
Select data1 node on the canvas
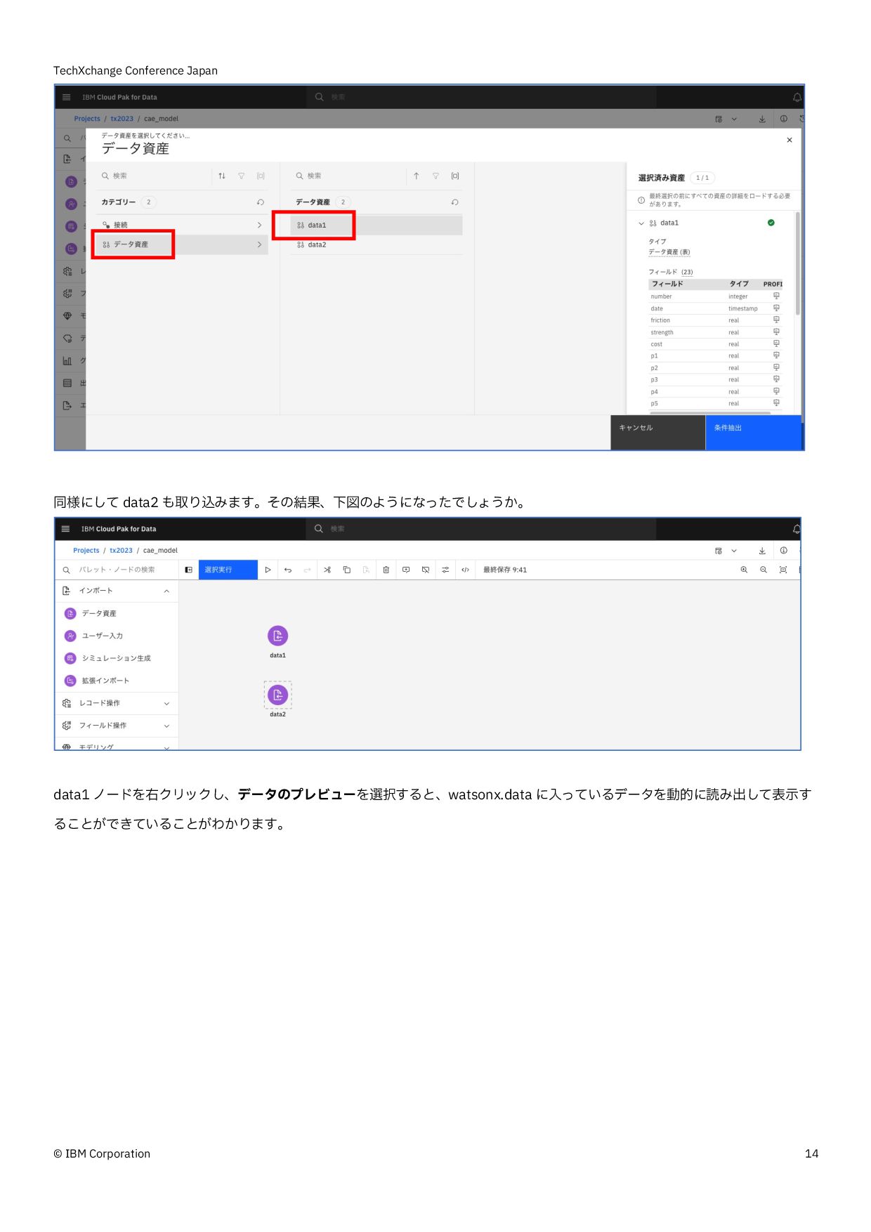(x=277, y=636)
